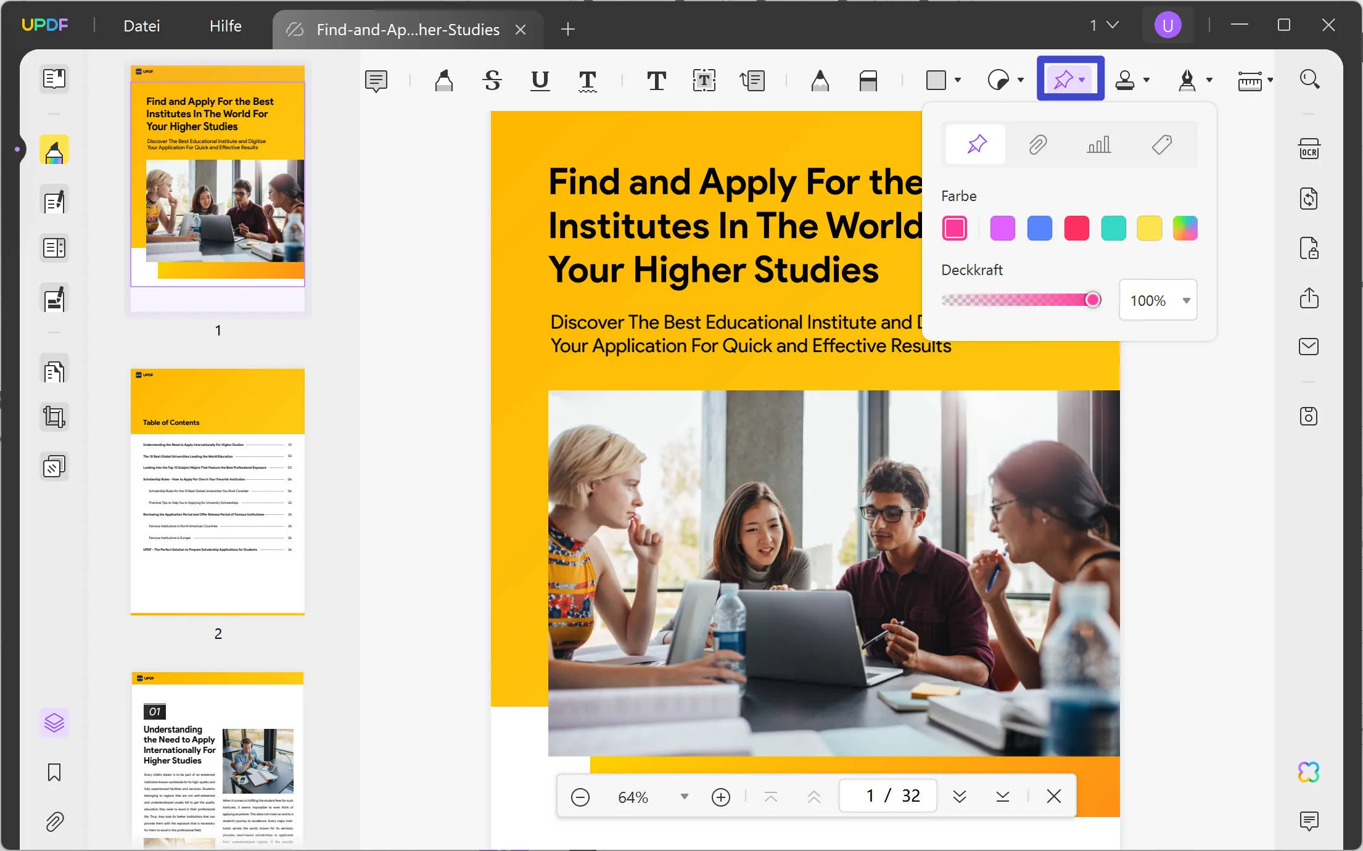Image resolution: width=1363 pixels, height=851 pixels.
Task: Expand the zoom level dropdown at 64%
Action: click(x=684, y=797)
